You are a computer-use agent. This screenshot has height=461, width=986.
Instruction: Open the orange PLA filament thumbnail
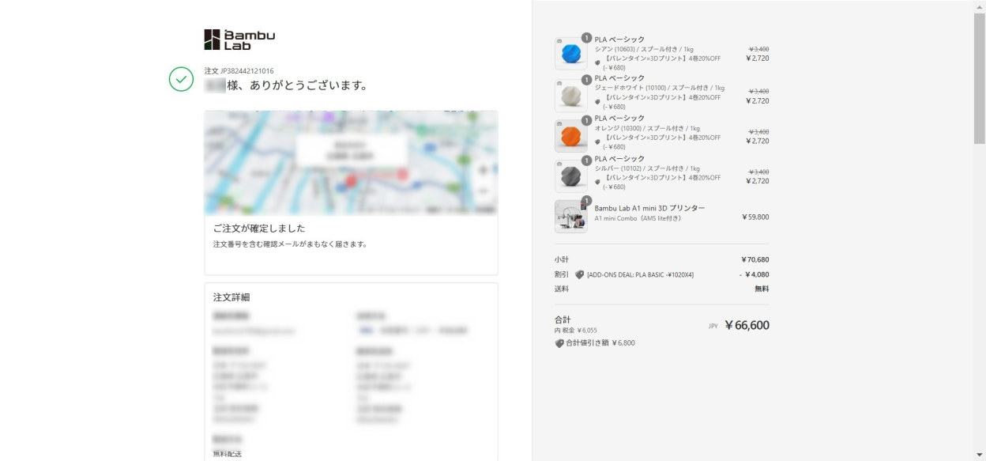click(x=570, y=135)
